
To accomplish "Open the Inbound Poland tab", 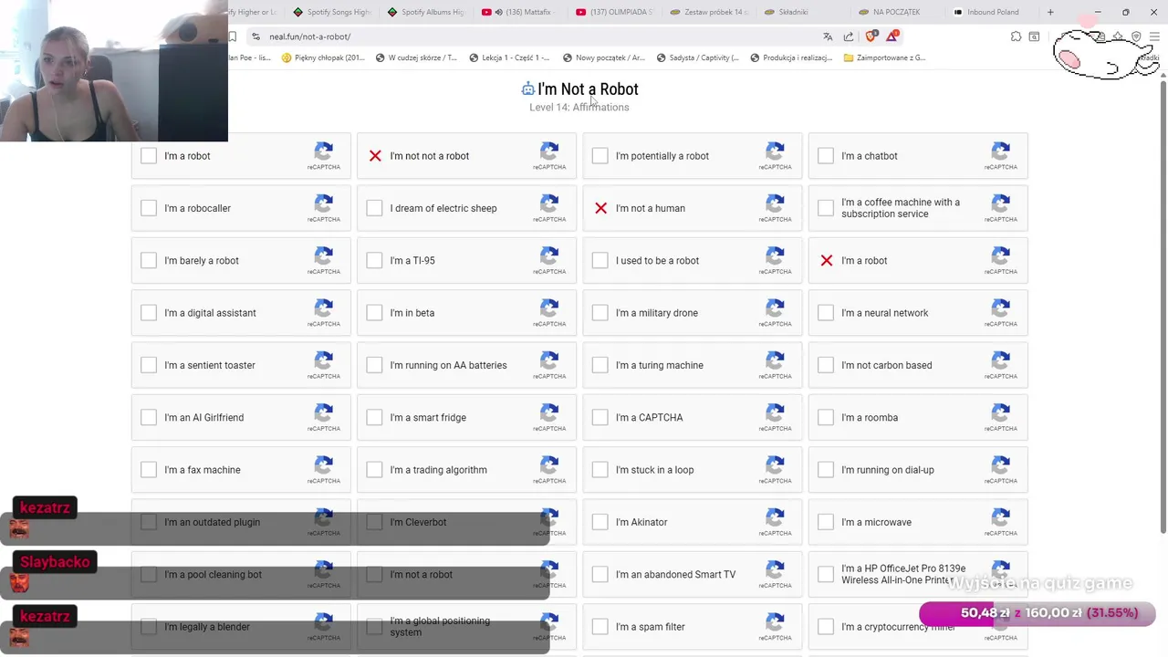I will pyautogui.click(x=992, y=12).
